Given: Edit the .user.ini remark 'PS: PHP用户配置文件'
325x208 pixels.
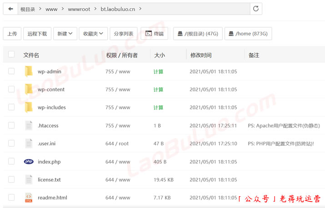Looking at the screenshot, I should (281, 144).
